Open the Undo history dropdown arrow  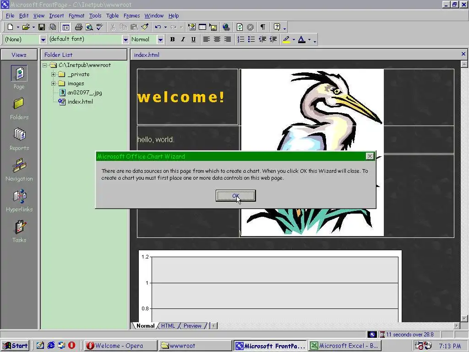pos(165,27)
